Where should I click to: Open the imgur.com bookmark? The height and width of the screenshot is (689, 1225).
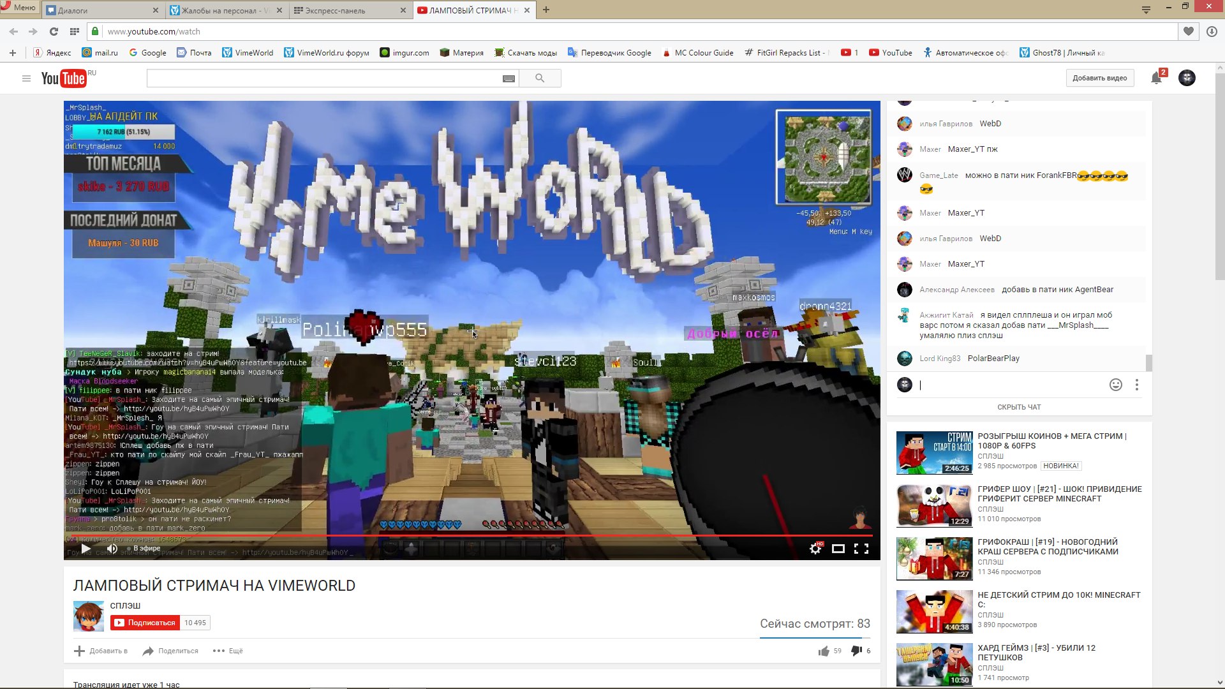click(x=405, y=53)
